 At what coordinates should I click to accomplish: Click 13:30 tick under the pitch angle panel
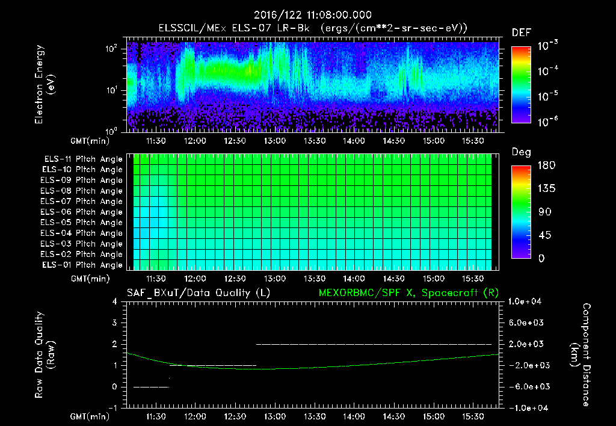(314, 279)
